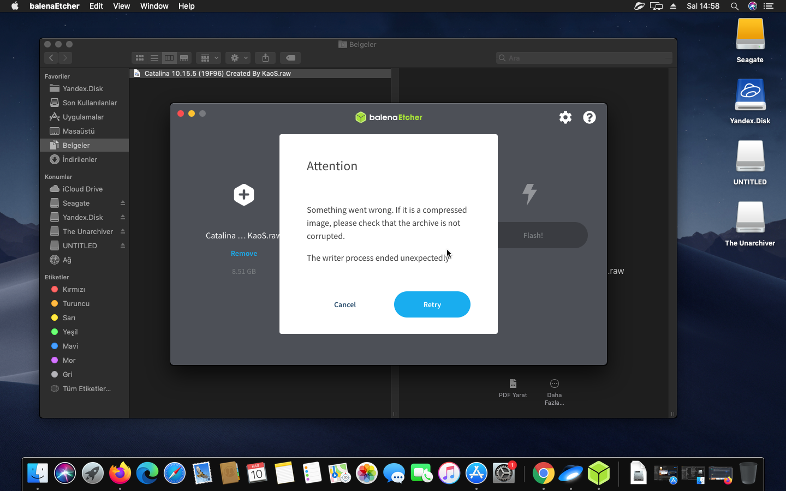Open Spotlight search in menu bar
Viewport: 786px width, 491px height.
pyautogui.click(x=735, y=6)
